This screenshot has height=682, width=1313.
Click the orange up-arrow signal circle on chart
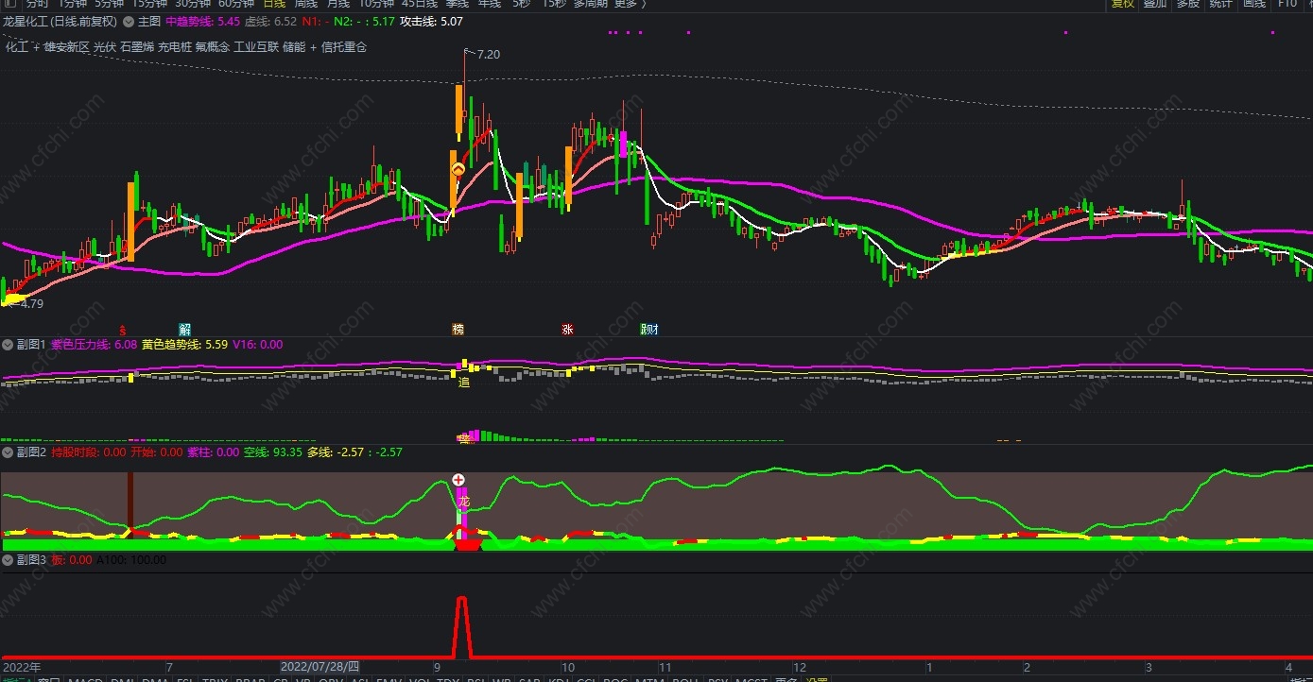(458, 170)
